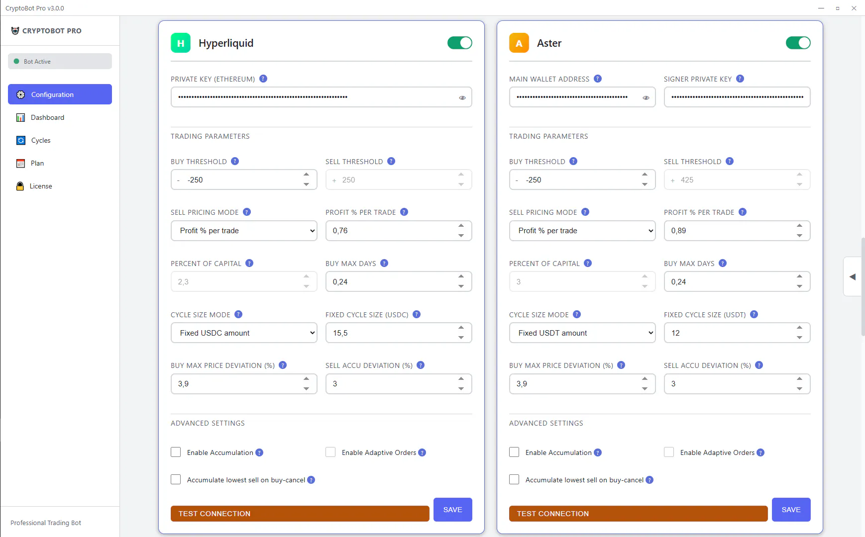865x537 pixels.
Task: Expand the collapsed right side panel arrow
Action: (x=853, y=277)
